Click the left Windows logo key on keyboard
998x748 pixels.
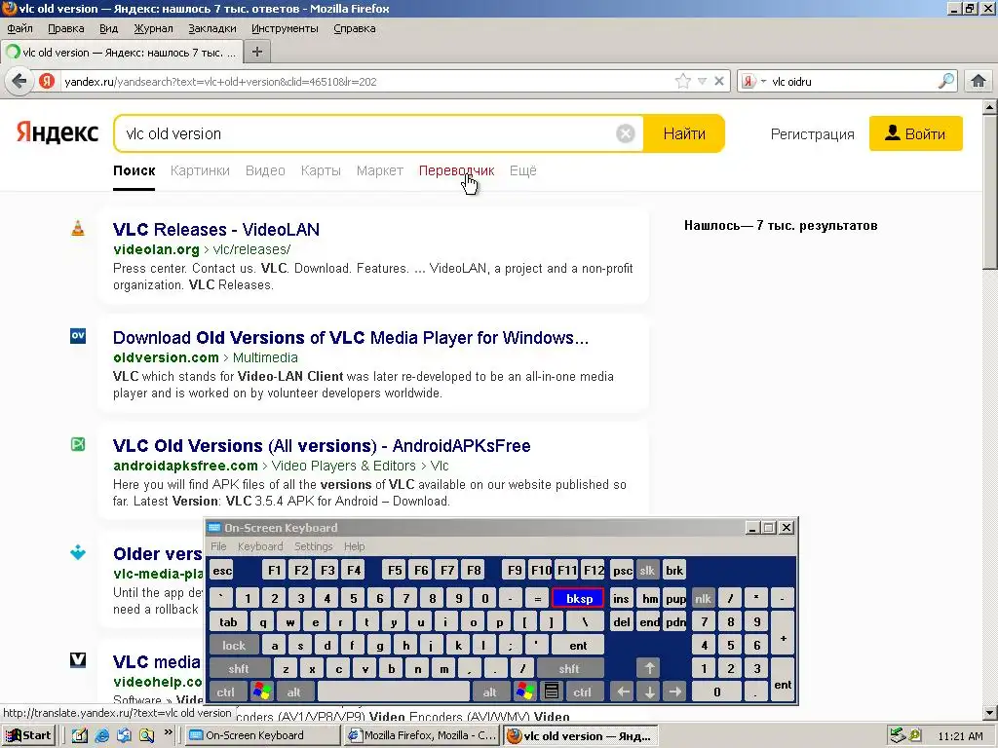[261, 692]
